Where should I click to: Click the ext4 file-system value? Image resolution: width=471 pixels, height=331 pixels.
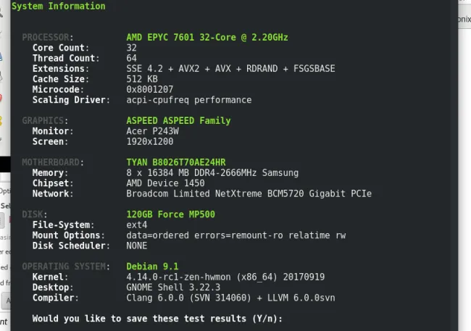(137, 225)
